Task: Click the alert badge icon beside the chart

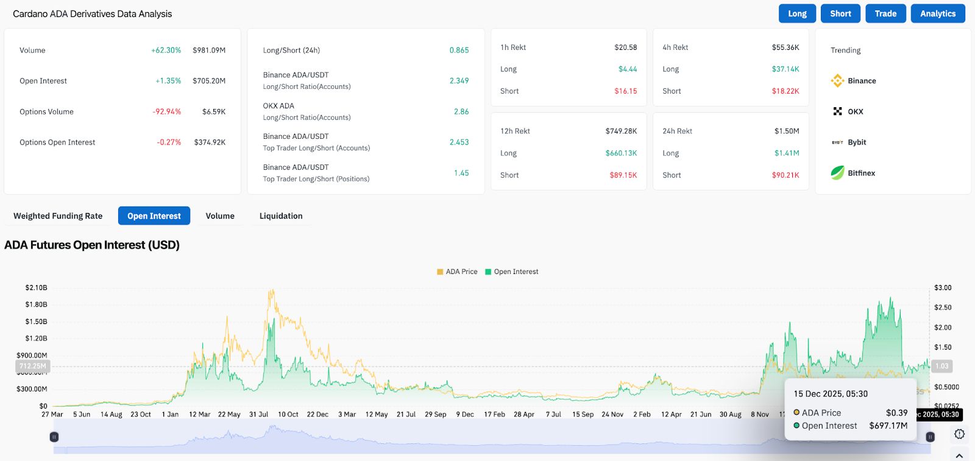Action: click(959, 434)
